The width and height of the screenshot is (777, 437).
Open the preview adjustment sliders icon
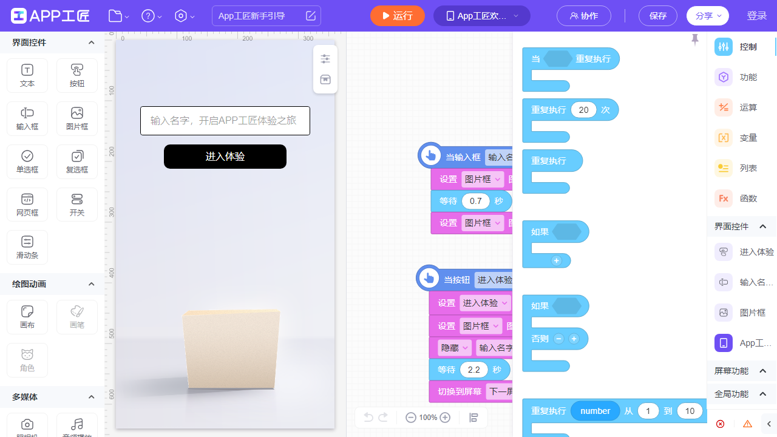[325, 59]
